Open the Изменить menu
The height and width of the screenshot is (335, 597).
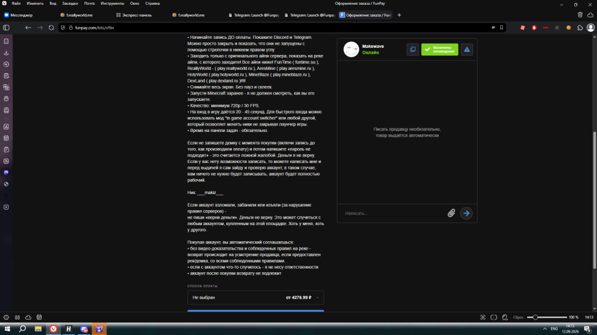click(x=35, y=4)
